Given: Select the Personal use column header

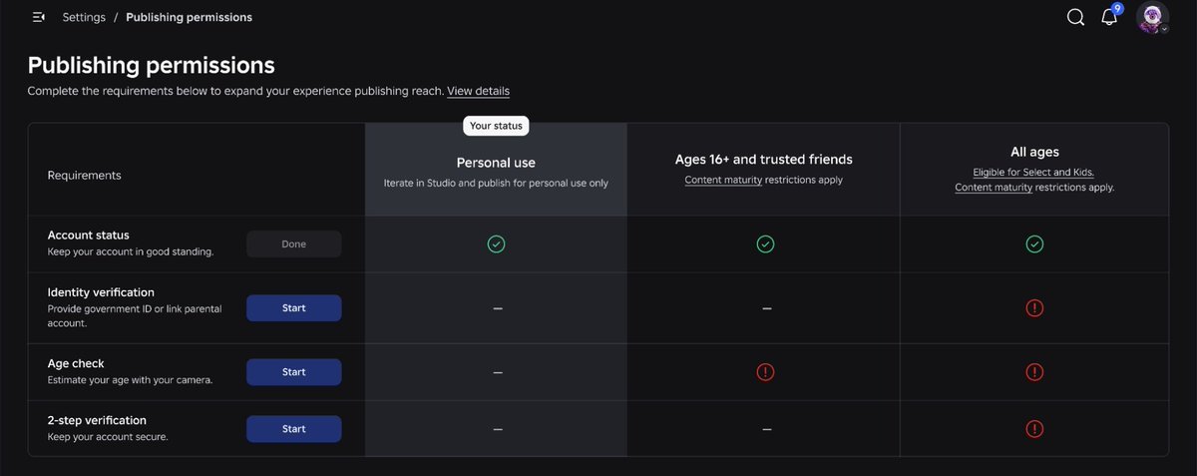Looking at the screenshot, I should 496,170.
